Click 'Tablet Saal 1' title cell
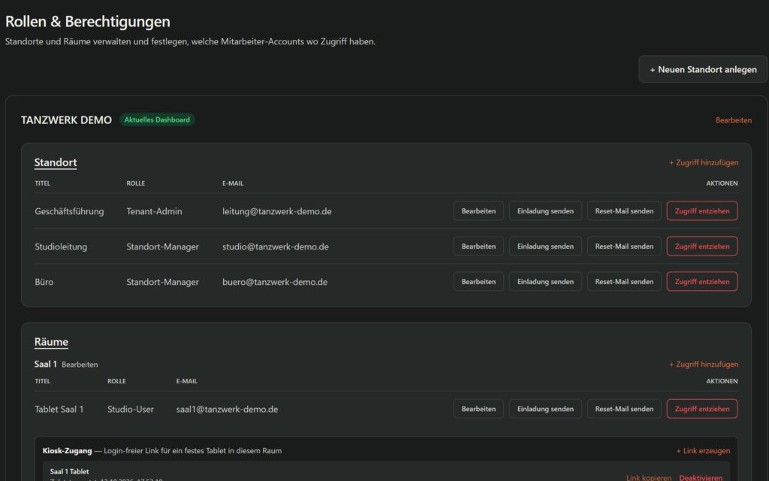The image size is (769, 481). pyautogui.click(x=59, y=410)
